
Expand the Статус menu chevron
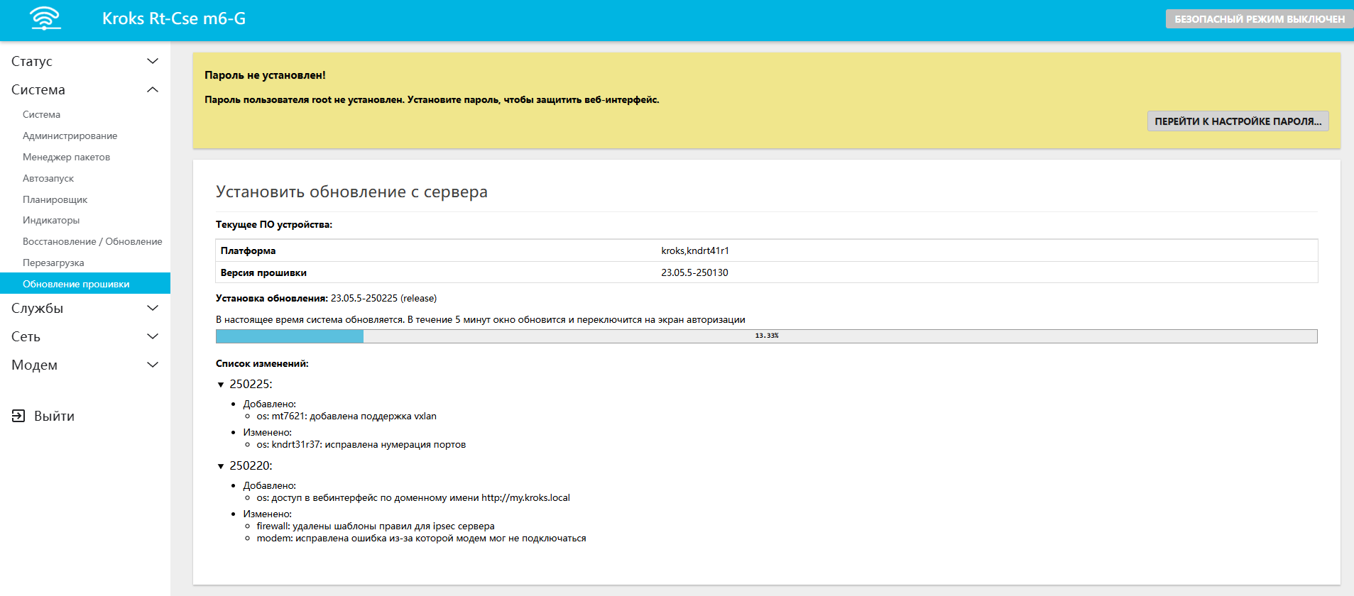pos(152,61)
